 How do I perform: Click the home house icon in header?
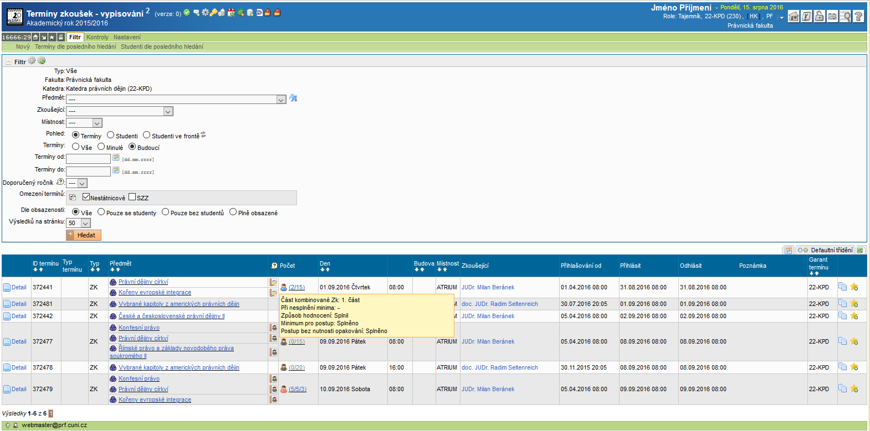coord(794,17)
